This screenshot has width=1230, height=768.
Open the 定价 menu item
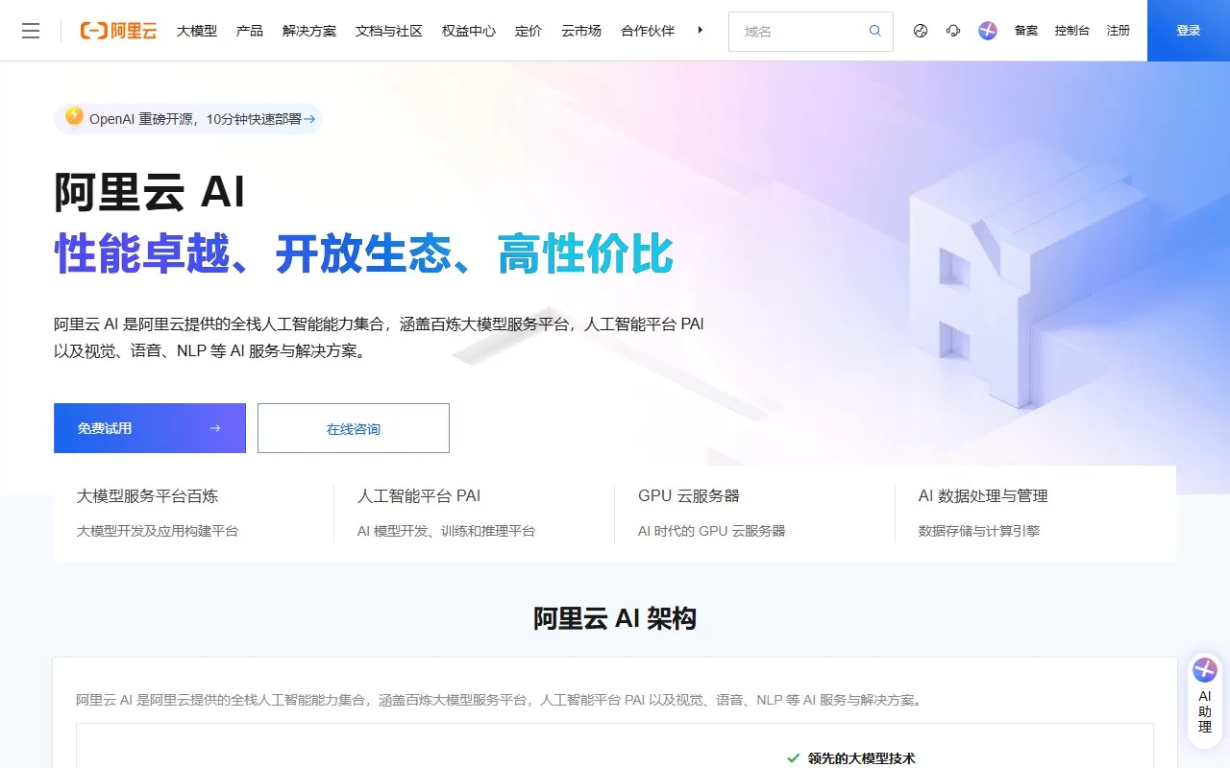[x=529, y=30]
